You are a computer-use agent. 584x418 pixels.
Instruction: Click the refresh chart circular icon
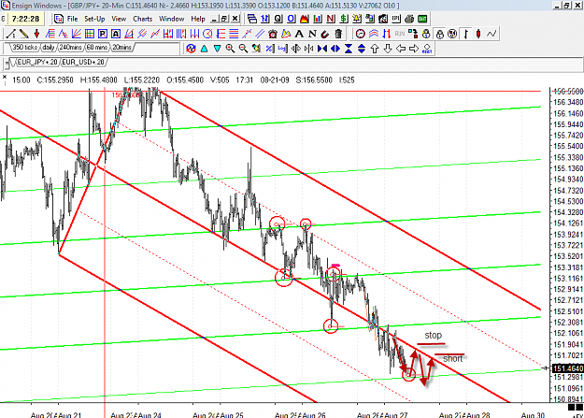pyautogui.click(x=191, y=49)
